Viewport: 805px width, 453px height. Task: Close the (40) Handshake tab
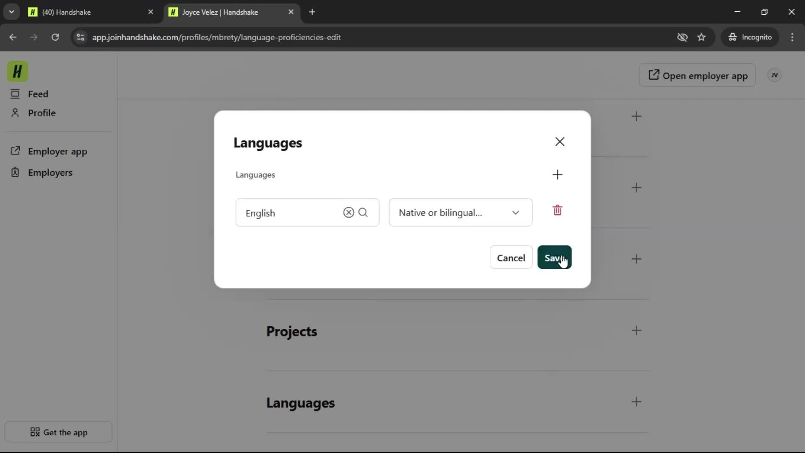(x=151, y=12)
